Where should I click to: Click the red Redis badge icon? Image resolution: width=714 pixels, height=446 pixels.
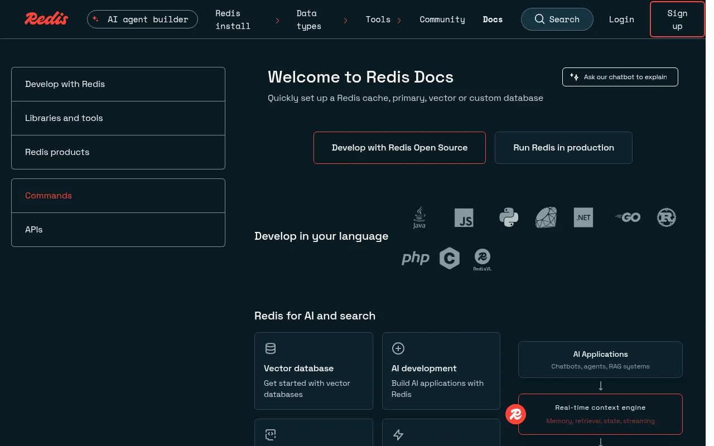(516, 414)
